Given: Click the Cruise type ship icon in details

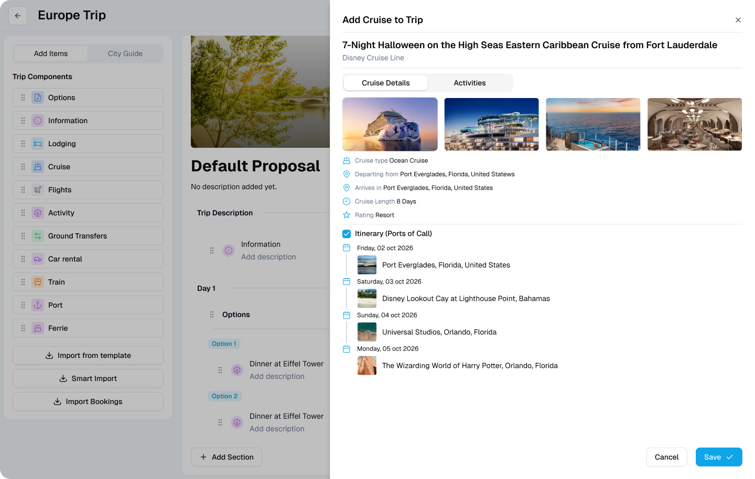Looking at the screenshot, I should pos(347,161).
